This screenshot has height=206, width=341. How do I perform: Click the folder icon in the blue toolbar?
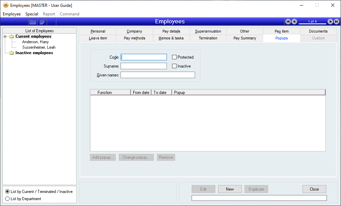33,22
